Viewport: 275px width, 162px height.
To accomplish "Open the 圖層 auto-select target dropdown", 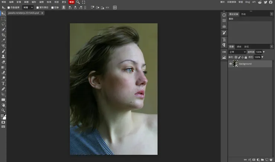I will [28, 7].
